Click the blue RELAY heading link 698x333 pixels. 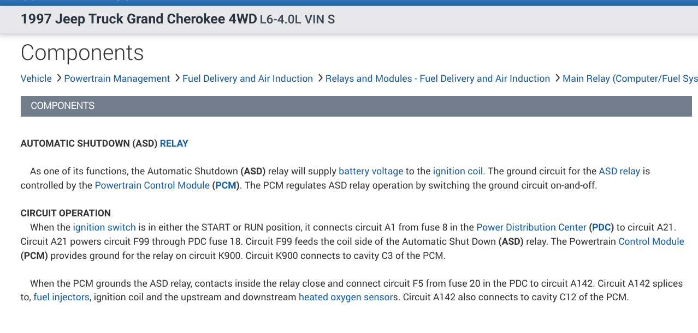pyautogui.click(x=174, y=143)
